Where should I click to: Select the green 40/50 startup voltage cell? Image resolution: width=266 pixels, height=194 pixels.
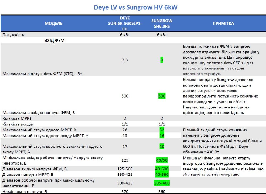[162, 160]
